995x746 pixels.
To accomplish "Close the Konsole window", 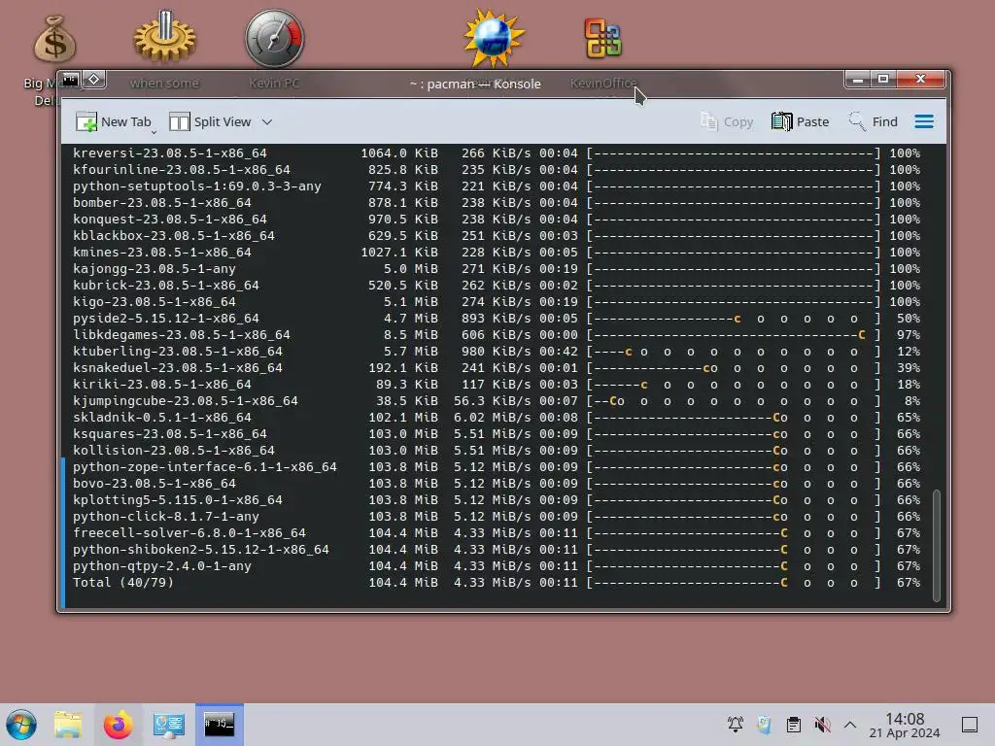I will click(921, 80).
